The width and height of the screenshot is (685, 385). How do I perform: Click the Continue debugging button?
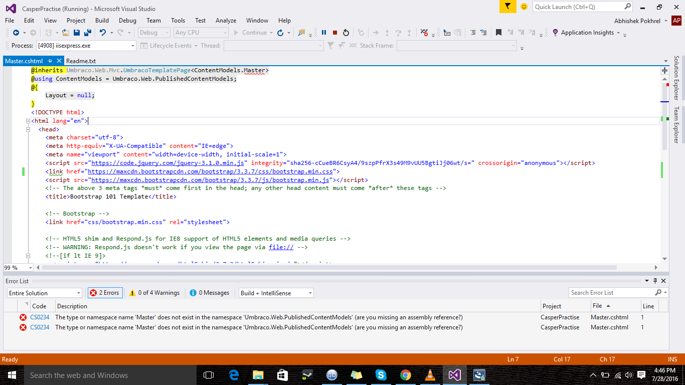tap(251, 33)
